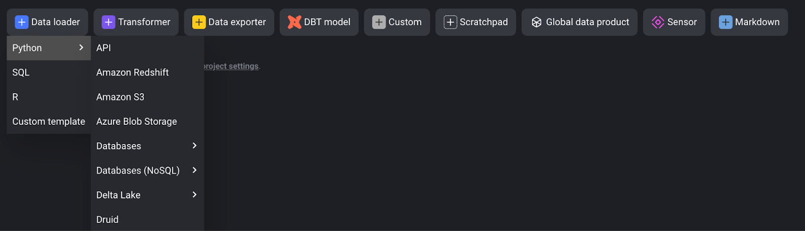The height and width of the screenshot is (231, 805).
Task: Click the Markdown plus icon
Action: tap(726, 22)
